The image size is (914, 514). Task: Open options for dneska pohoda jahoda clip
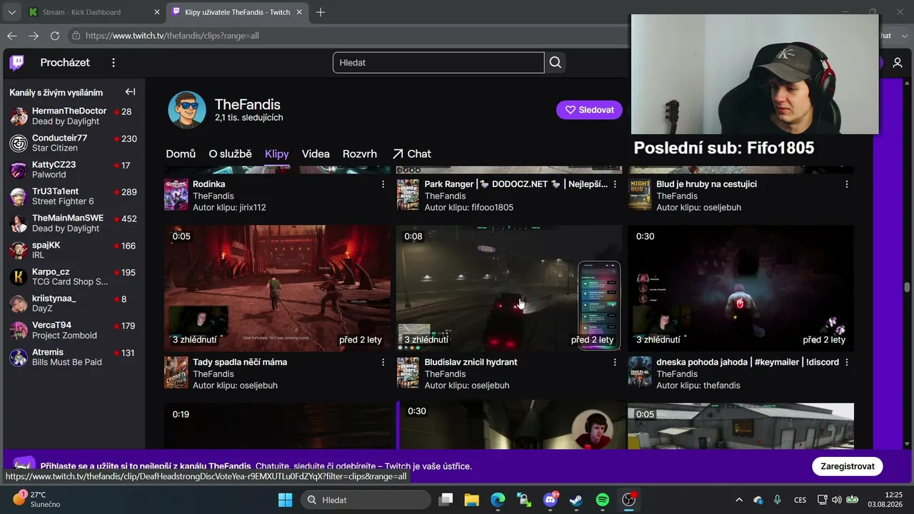[847, 363]
